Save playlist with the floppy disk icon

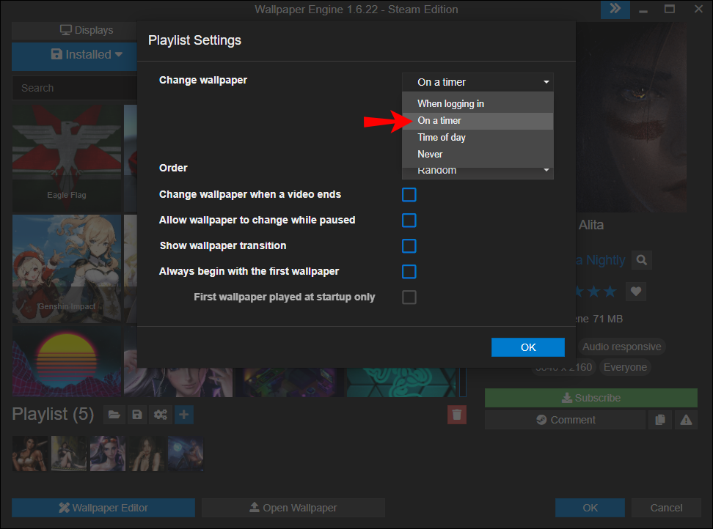click(x=137, y=415)
